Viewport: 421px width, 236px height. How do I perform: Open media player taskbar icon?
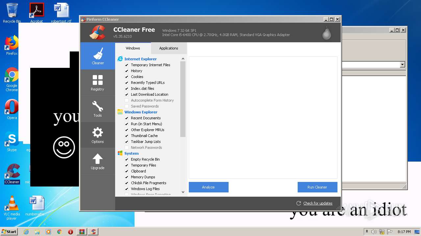point(48,232)
